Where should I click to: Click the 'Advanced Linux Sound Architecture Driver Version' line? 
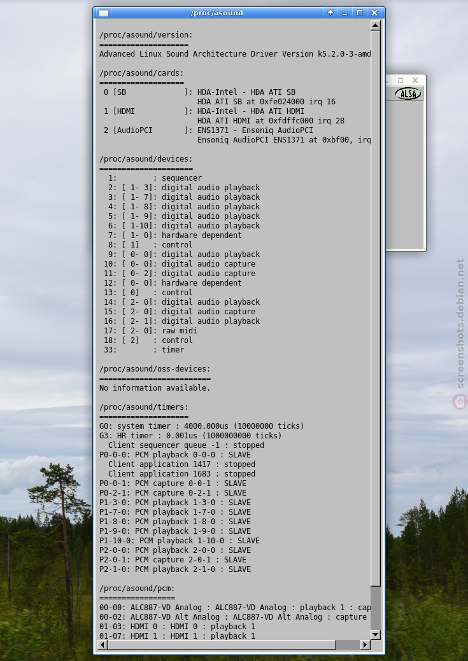coord(235,54)
